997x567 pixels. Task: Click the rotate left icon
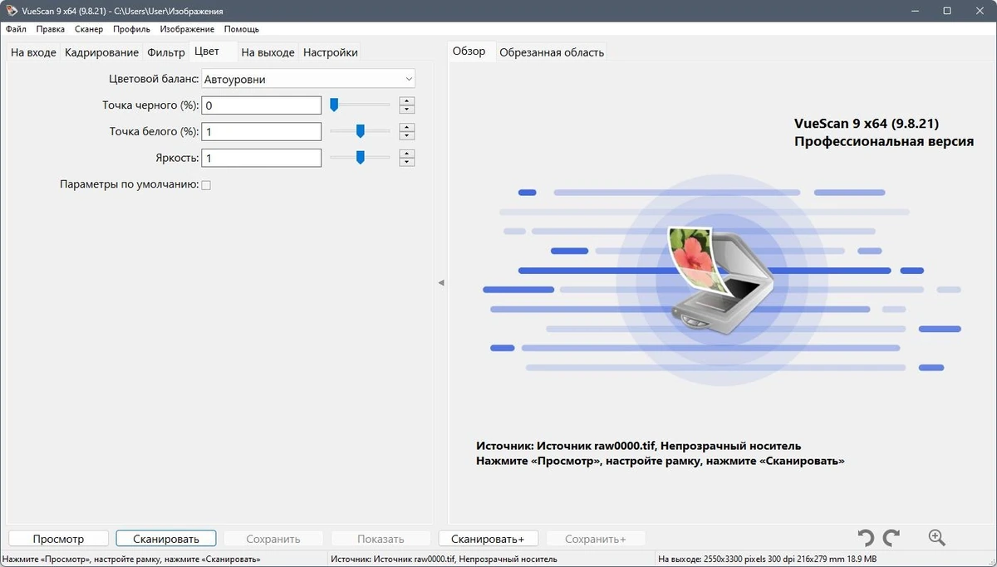point(866,538)
